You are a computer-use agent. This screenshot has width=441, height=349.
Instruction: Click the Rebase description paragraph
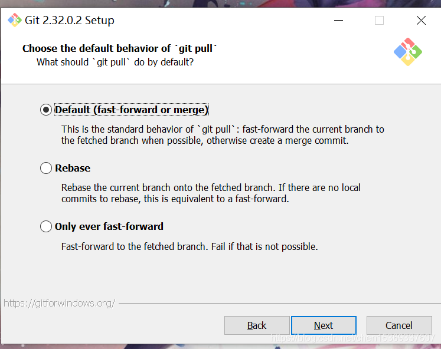tap(211, 193)
